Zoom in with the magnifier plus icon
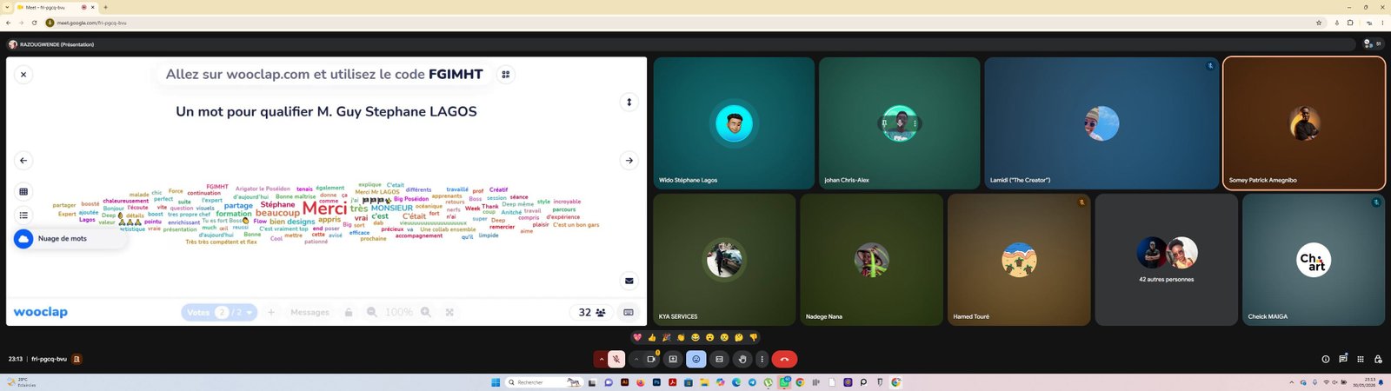Viewport: 1391px width, 391px height. pos(426,312)
